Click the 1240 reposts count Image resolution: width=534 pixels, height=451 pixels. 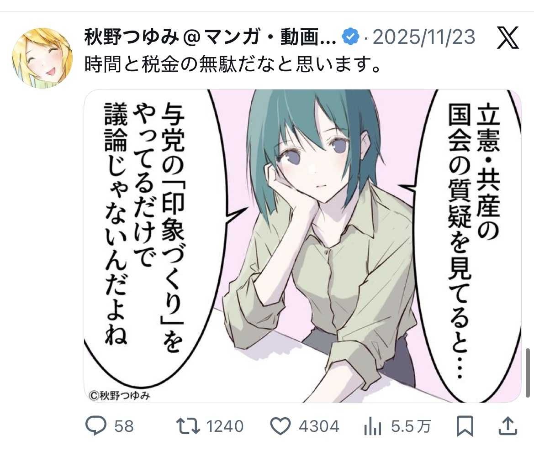tap(225, 426)
